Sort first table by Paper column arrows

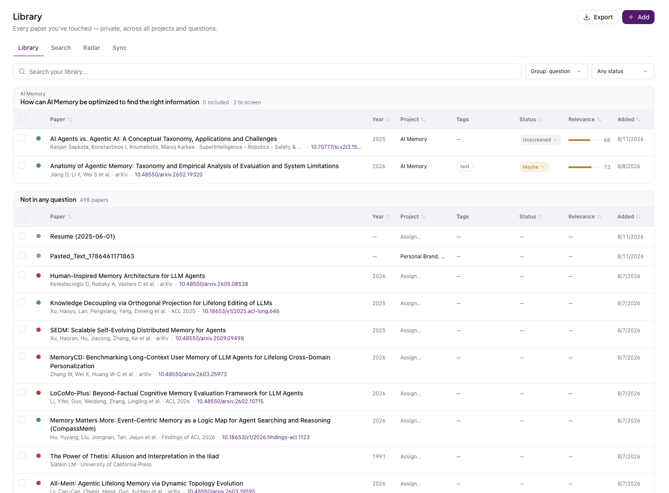point(70,120)
